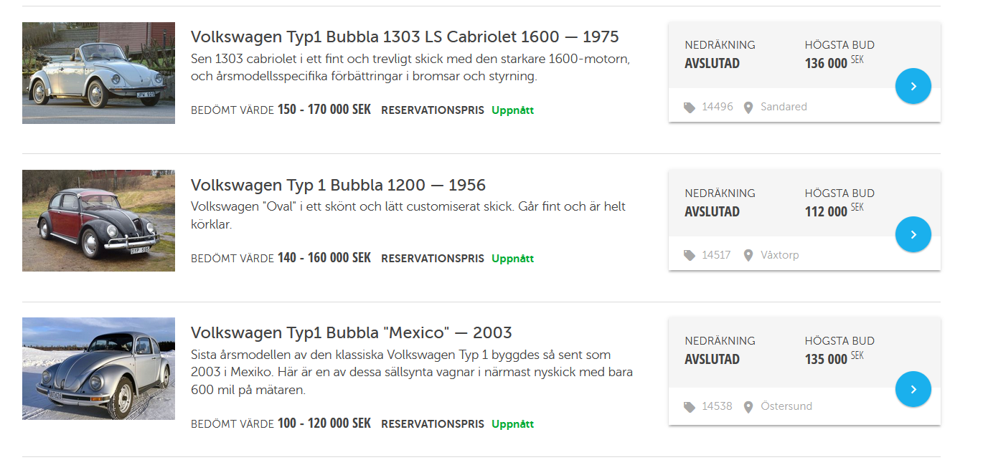
Task: Open the silver 1303 Cabriolet photo
Action: 98,73
